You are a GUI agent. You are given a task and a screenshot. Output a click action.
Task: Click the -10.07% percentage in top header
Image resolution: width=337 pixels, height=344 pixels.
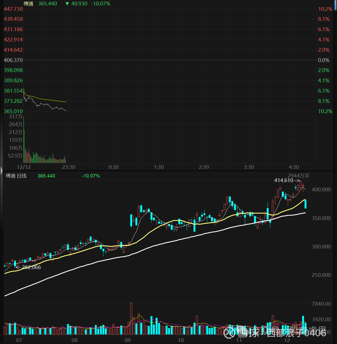point(100,3)
